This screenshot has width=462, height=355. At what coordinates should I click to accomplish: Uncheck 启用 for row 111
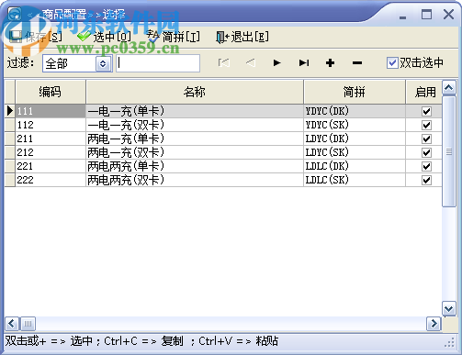coord(426,111)
